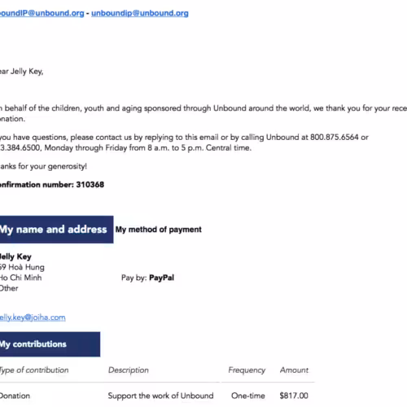Click the $817.00 amount value
Image resolution: width=407 pixels, height=407 pixels.
click(294, 396)
